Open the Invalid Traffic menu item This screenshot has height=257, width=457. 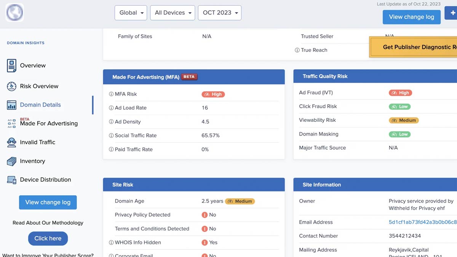pyautogui.click(x=37, y=142)
